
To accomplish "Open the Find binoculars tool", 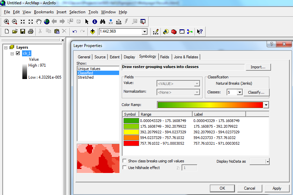I will click(103, 22).
